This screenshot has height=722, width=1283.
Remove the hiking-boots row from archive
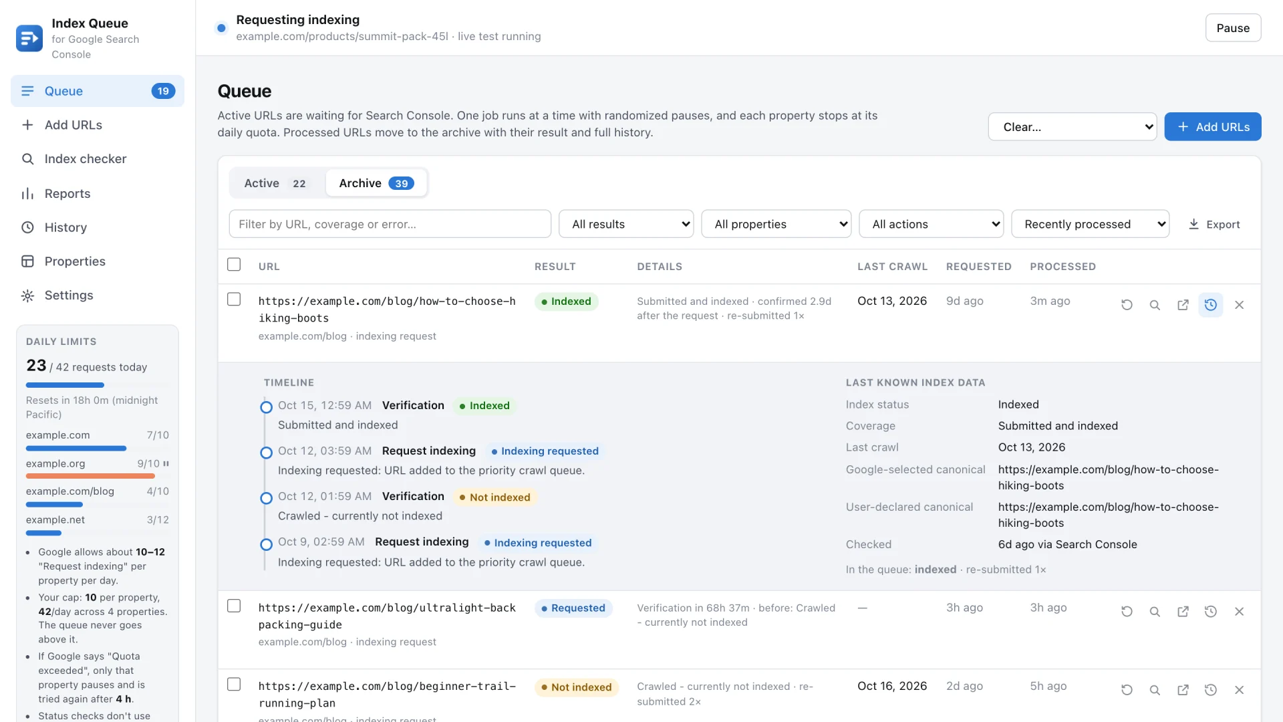point(1239,305)
